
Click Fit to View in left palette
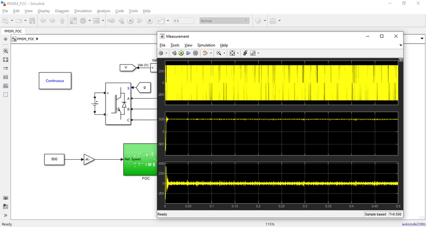(6, 59)
